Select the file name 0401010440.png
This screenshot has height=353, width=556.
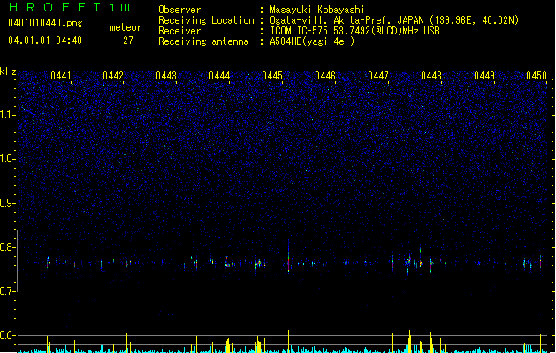[x=45, y=24]
